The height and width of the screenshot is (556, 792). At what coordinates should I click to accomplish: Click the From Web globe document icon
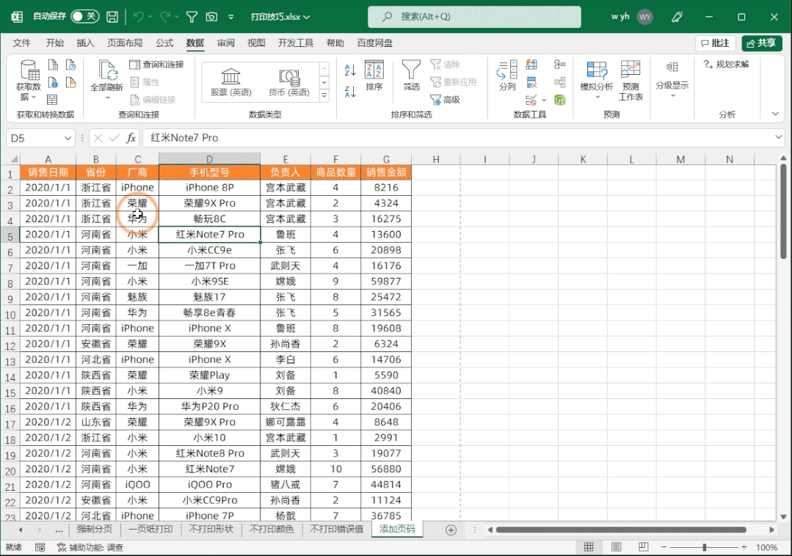coord(53,82)
